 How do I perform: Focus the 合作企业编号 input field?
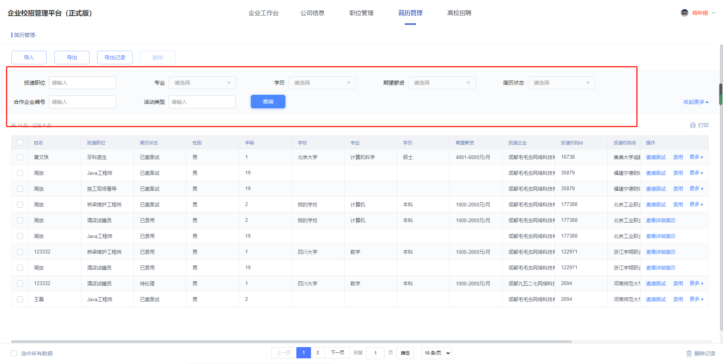[x=82, y=102]
